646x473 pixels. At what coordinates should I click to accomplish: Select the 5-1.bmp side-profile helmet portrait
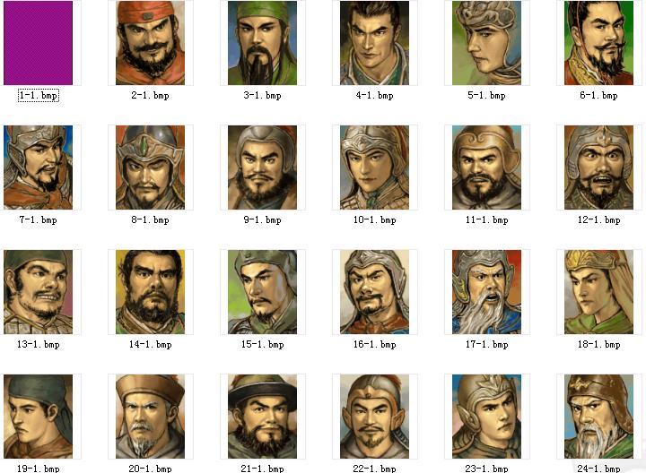(x=486, y=43)
